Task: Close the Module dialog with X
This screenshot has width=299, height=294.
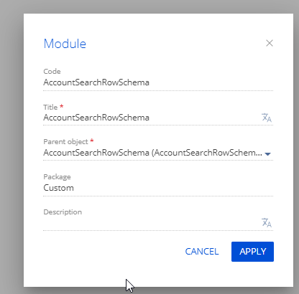Action: (270, 43)
